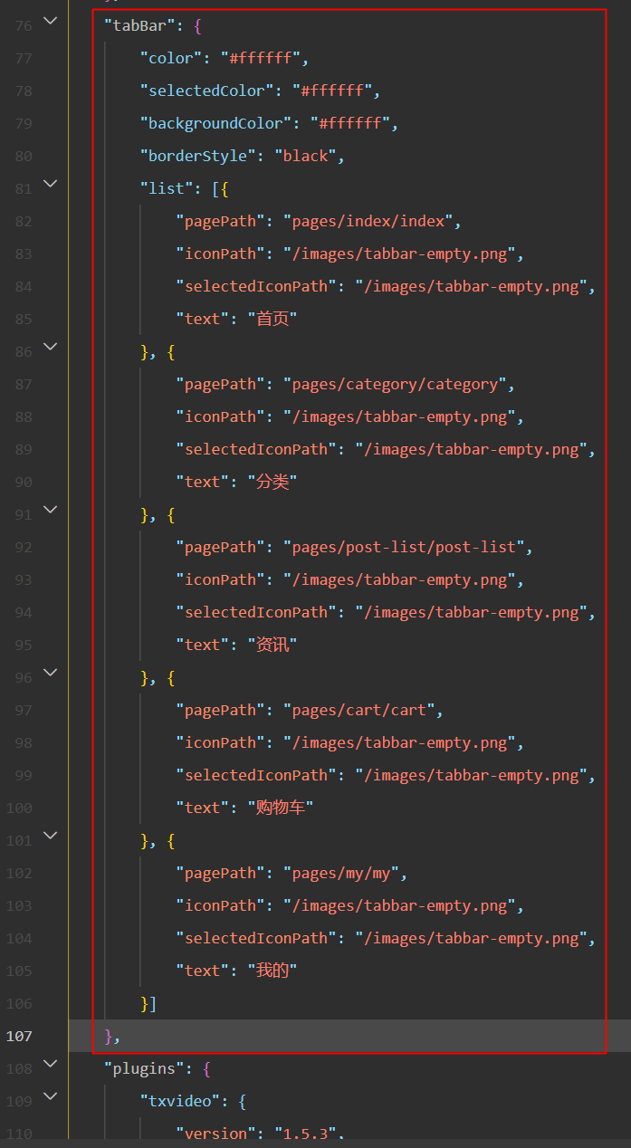Toggle the fold chevron beside line 96
631x1148 pixels.
[x=51, y=672]
